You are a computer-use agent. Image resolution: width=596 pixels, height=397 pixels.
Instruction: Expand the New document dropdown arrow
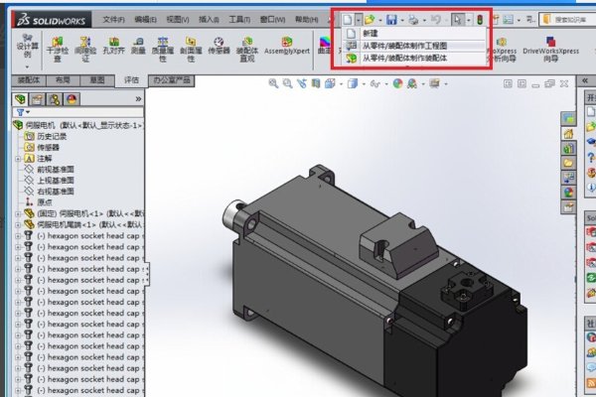pos(359,20)
